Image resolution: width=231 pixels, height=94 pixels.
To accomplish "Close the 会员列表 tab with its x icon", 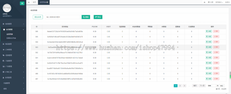I will click(x=47, y=2).
